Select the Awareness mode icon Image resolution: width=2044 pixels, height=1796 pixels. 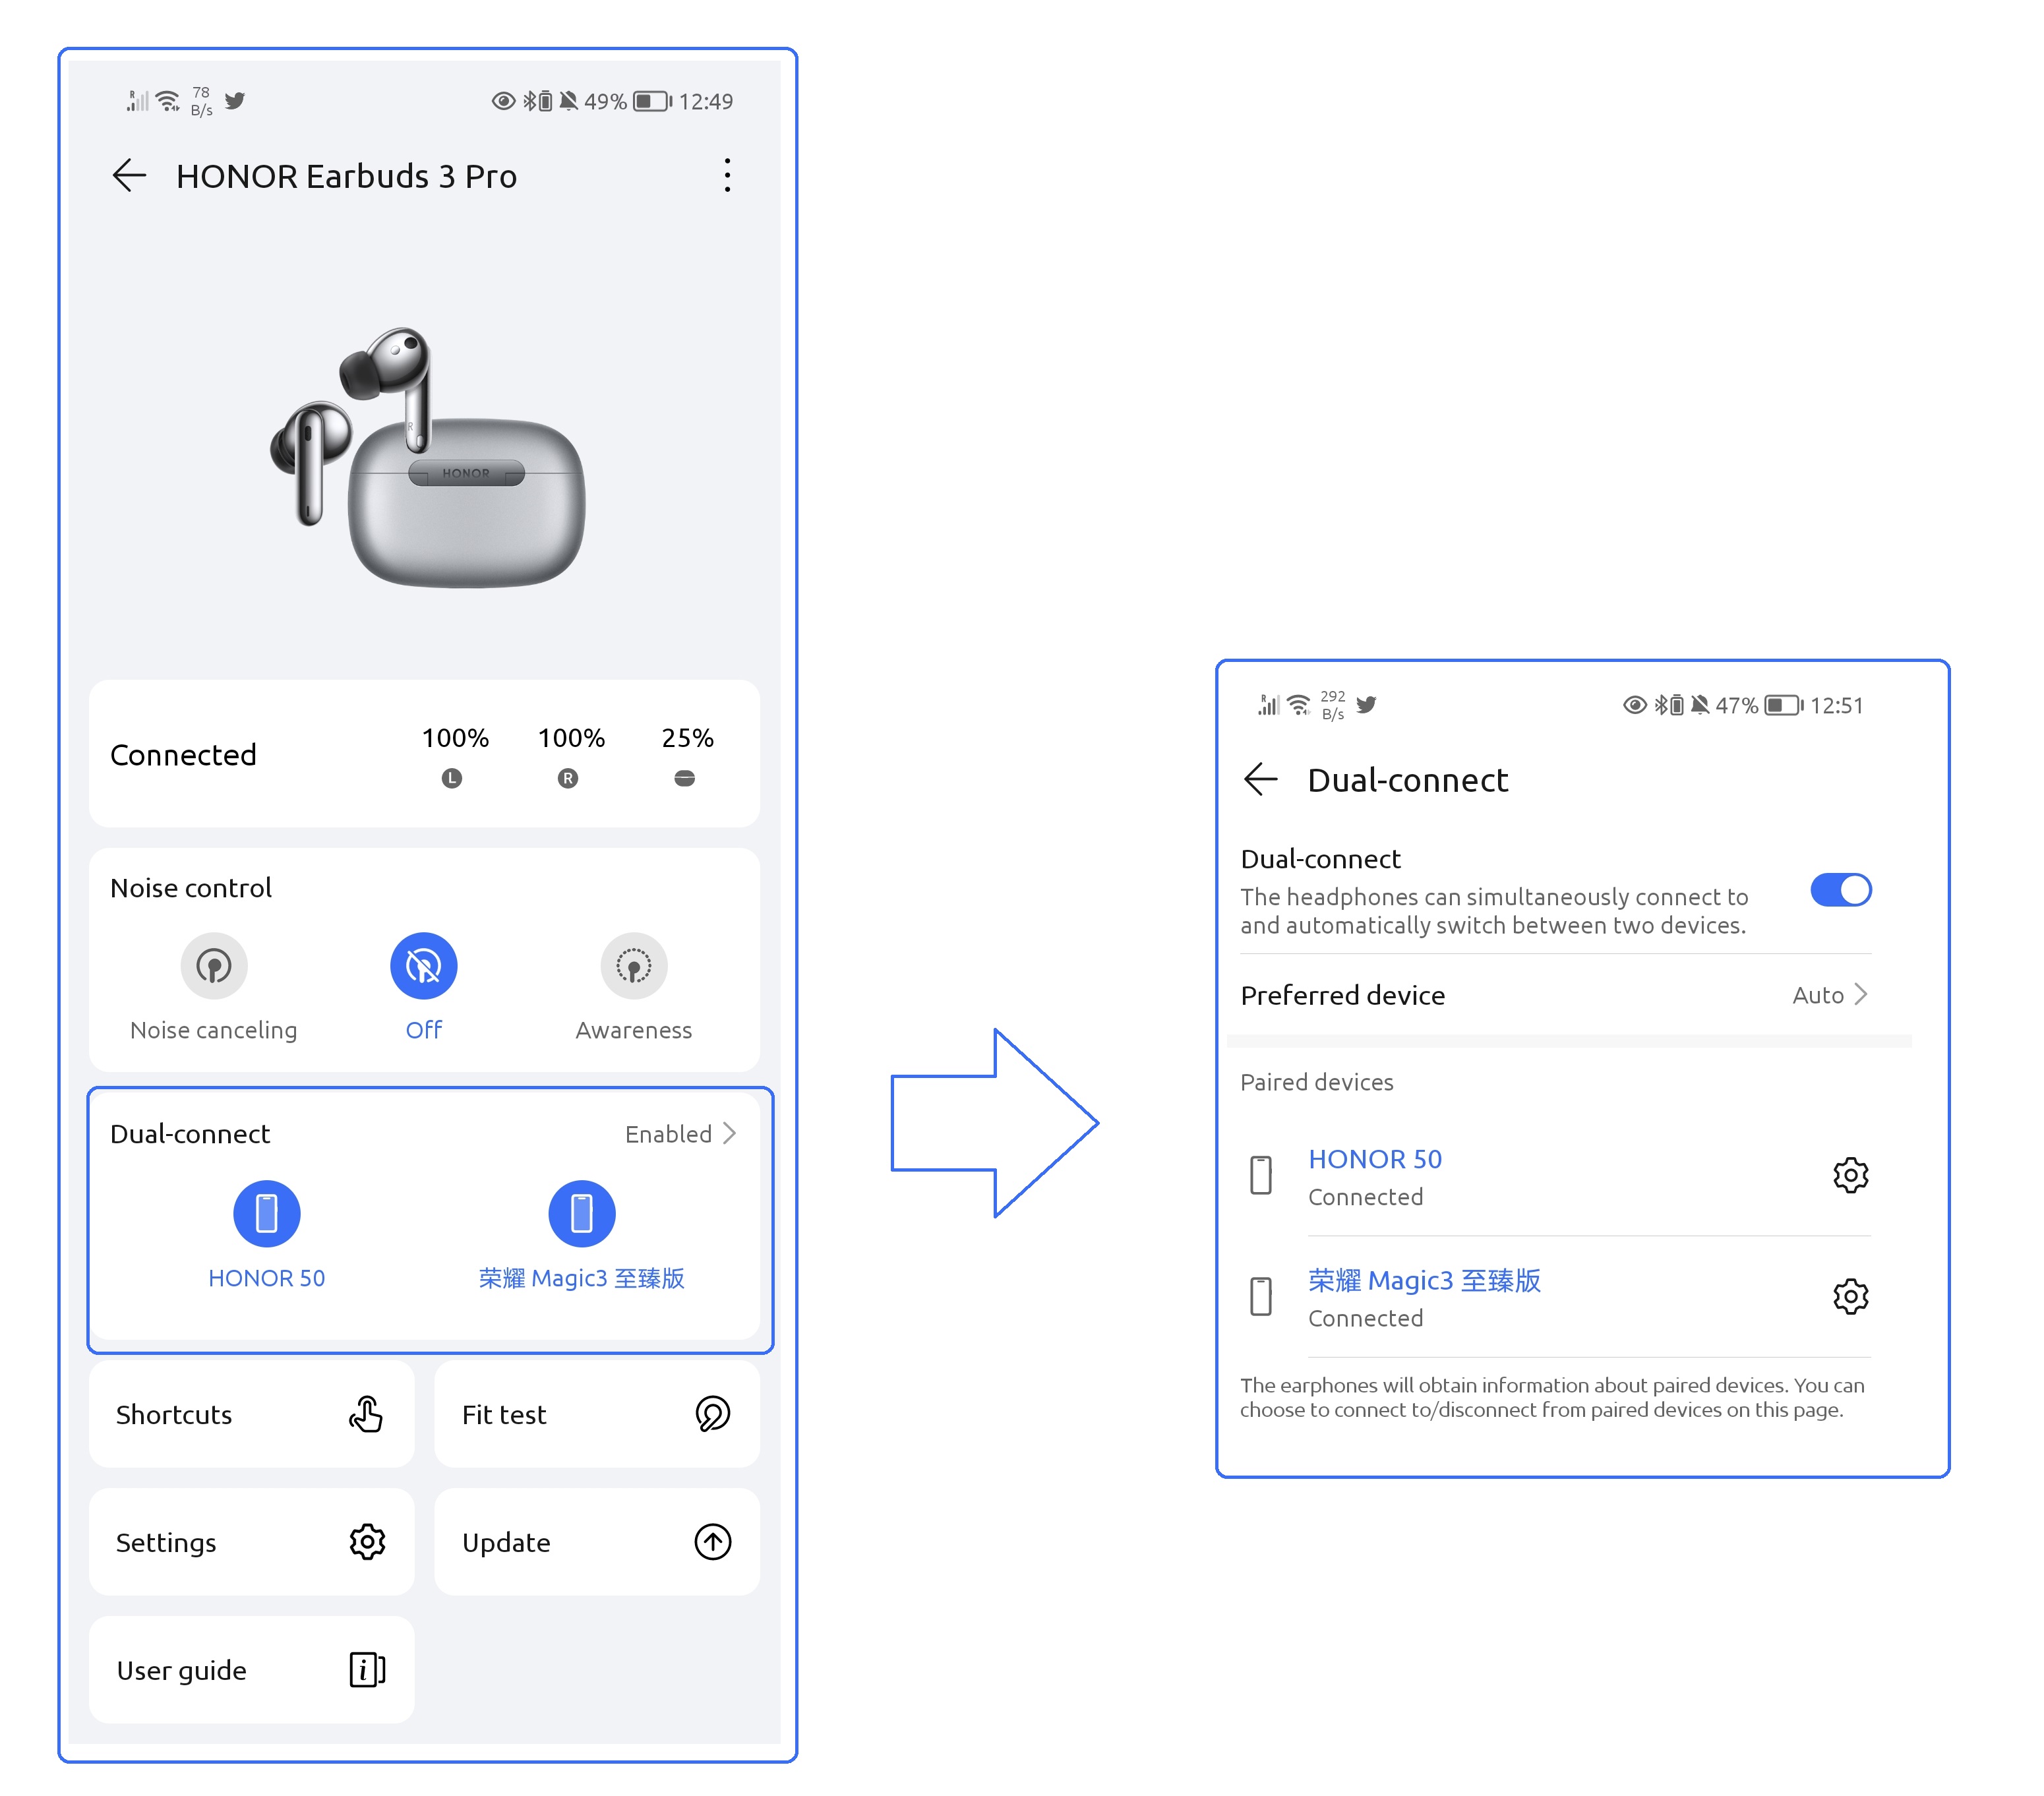[x=633, y=966]
